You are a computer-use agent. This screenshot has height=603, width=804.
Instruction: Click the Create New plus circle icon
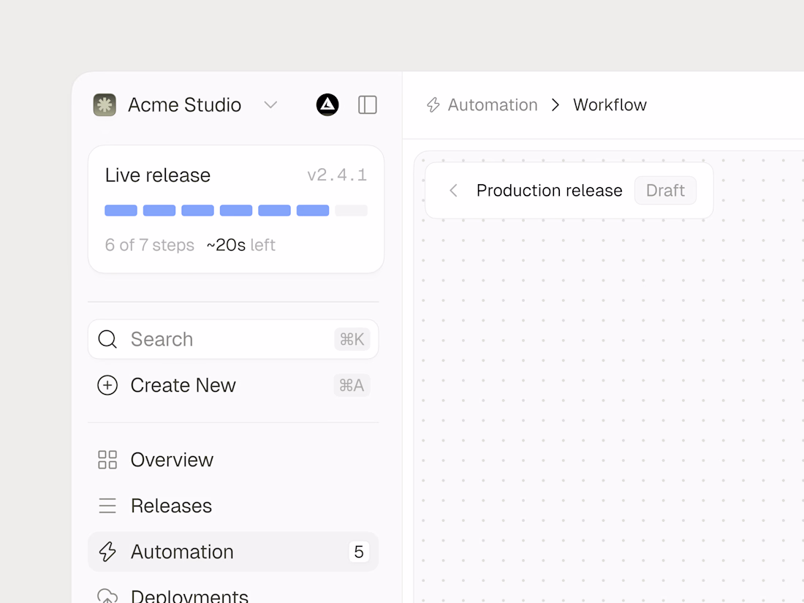107,386
